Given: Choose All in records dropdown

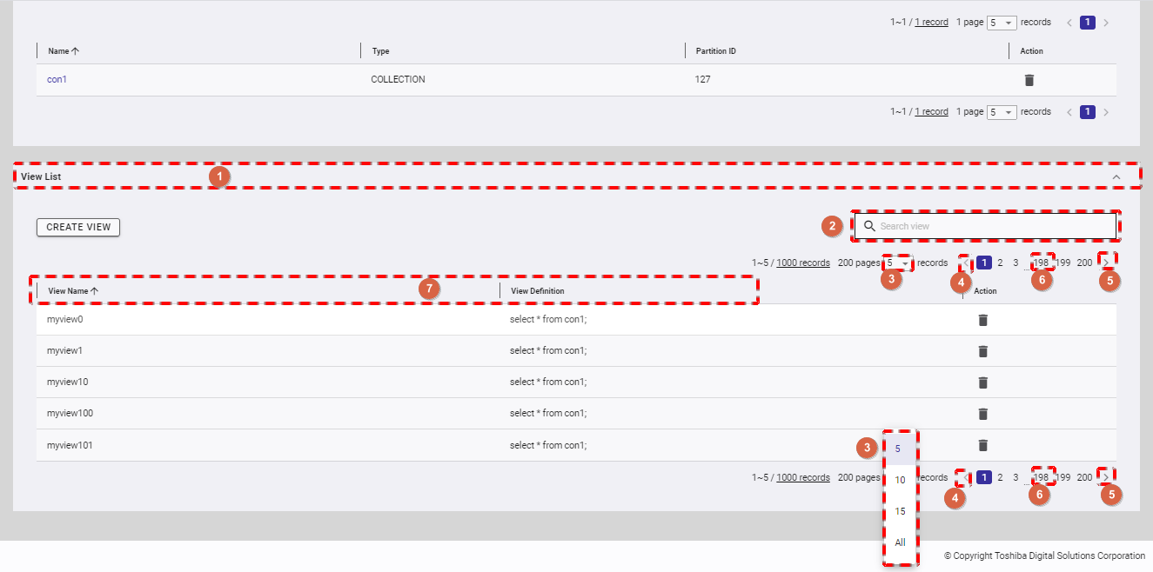Looking at the screenshot, I should [900, 542].
